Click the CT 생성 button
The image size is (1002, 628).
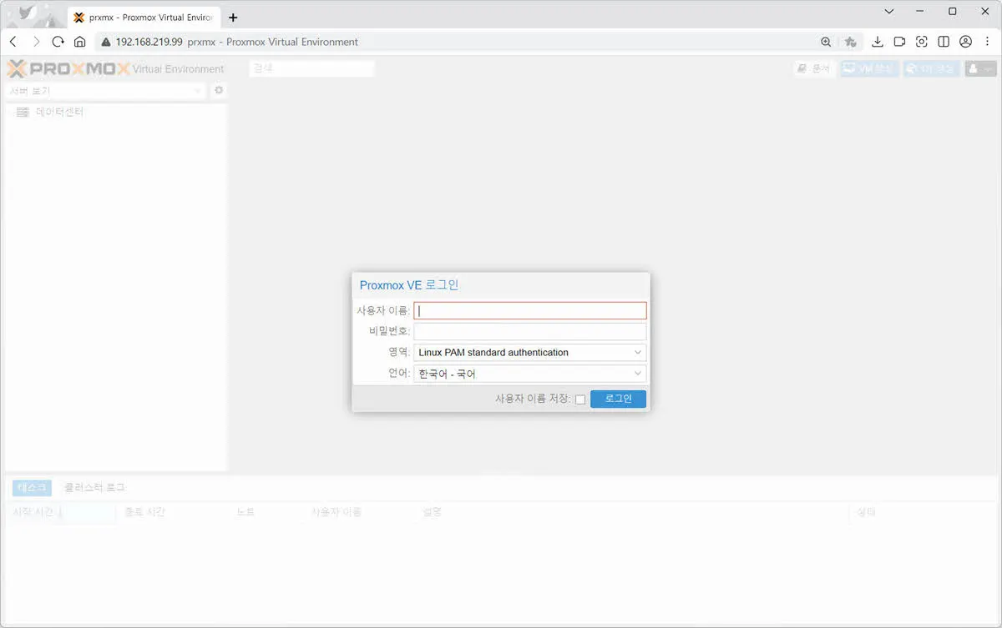tap(932, 69)
